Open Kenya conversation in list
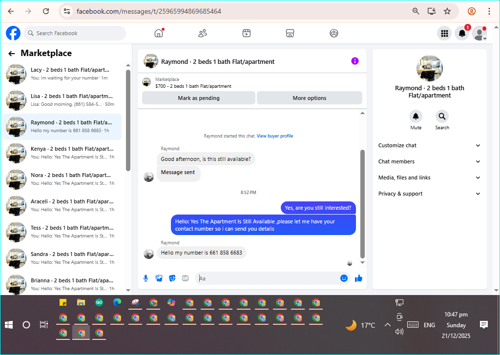Viewport: 500px width, 355px height. click(62, 153)
